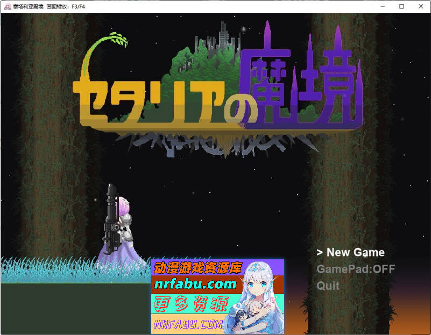Open the 动漫游戏资源库 banner heading
431x335 pixels.
point(198,267)
